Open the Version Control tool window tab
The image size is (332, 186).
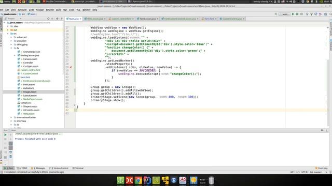[59, 168]
